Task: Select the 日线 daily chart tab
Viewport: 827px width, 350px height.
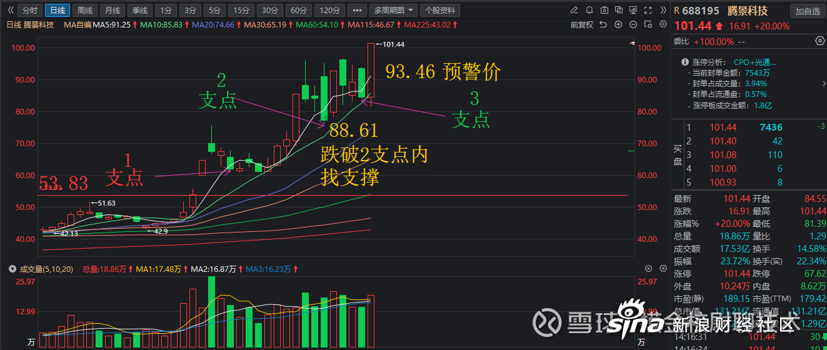Action: point(58,11)
